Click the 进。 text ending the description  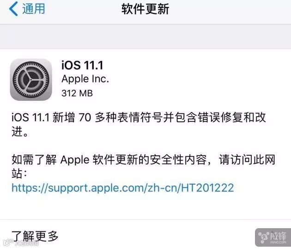click(x=20, y=131)
